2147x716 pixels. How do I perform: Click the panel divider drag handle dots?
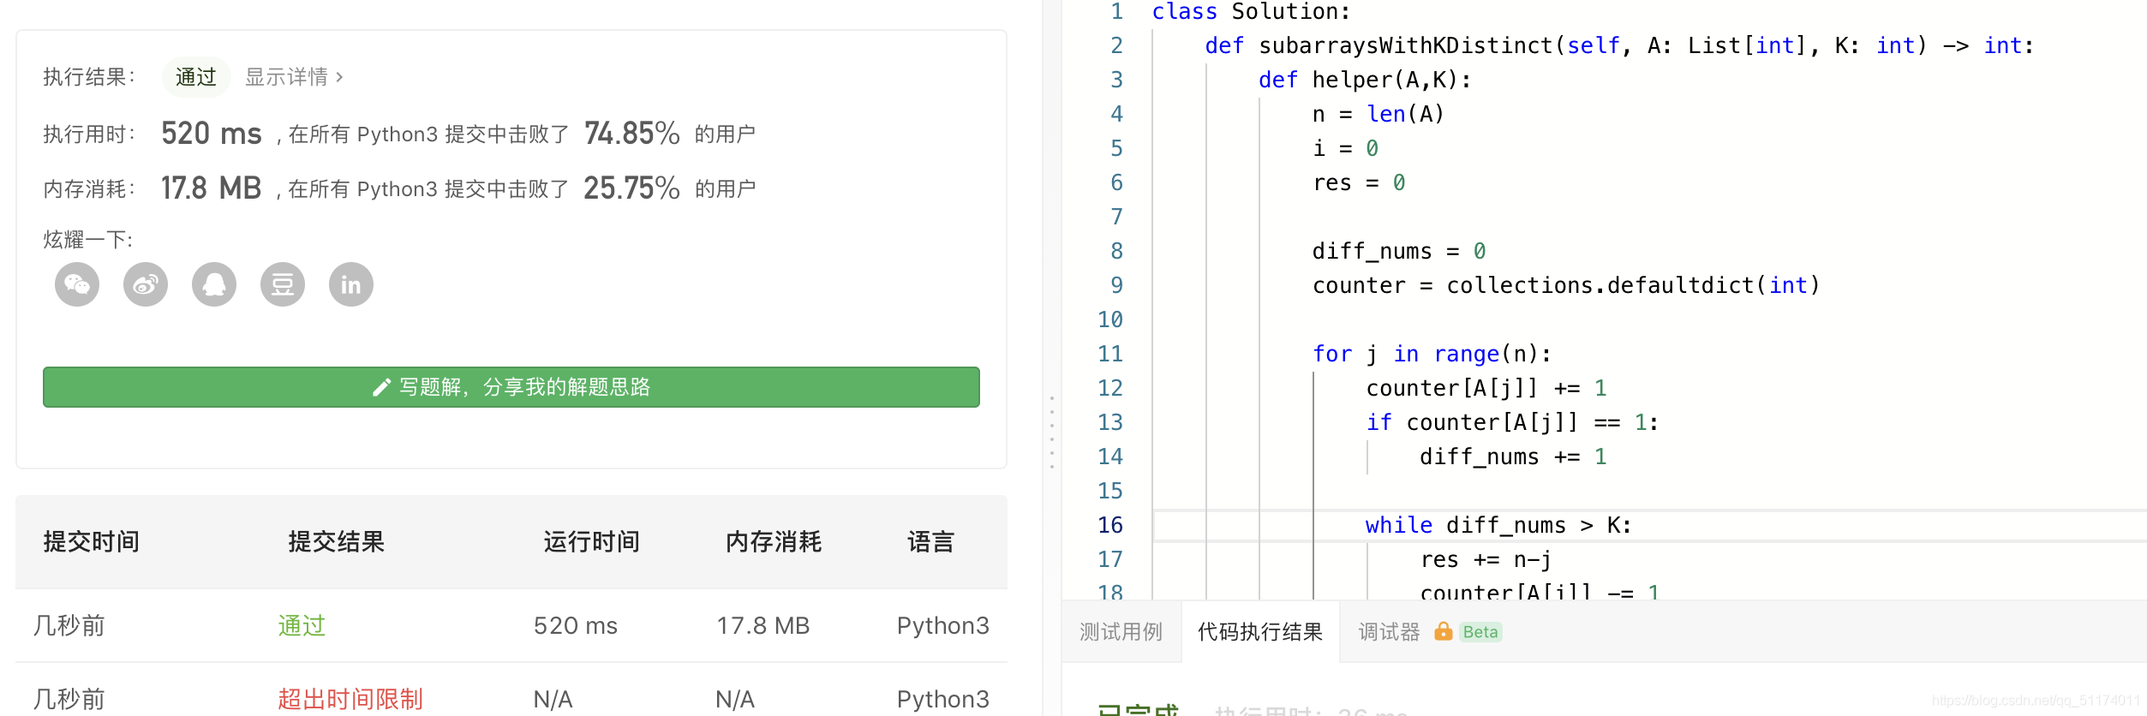tap(1052, 433)
